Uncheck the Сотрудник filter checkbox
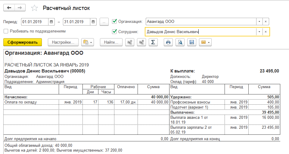The width and height of the screenshot is (289, 154). pos(114,32)
